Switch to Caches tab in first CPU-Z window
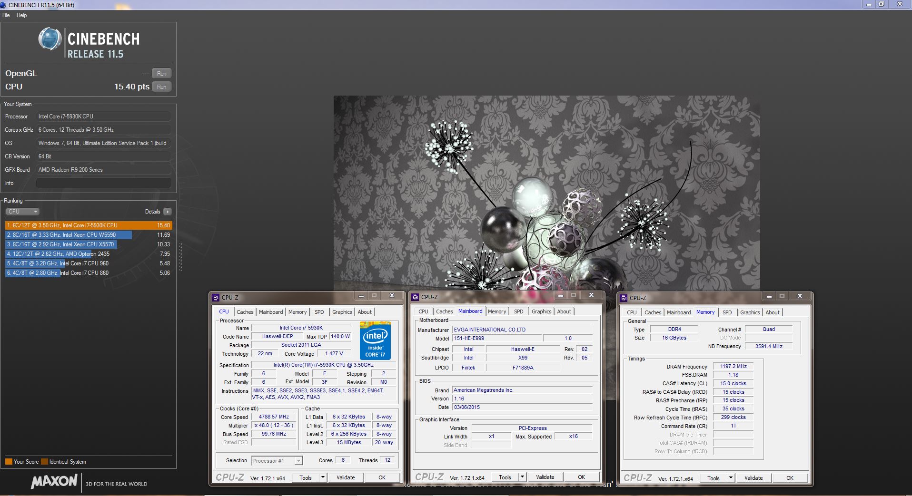The width and height of the screenshot is (912, 496). [245, 312]
